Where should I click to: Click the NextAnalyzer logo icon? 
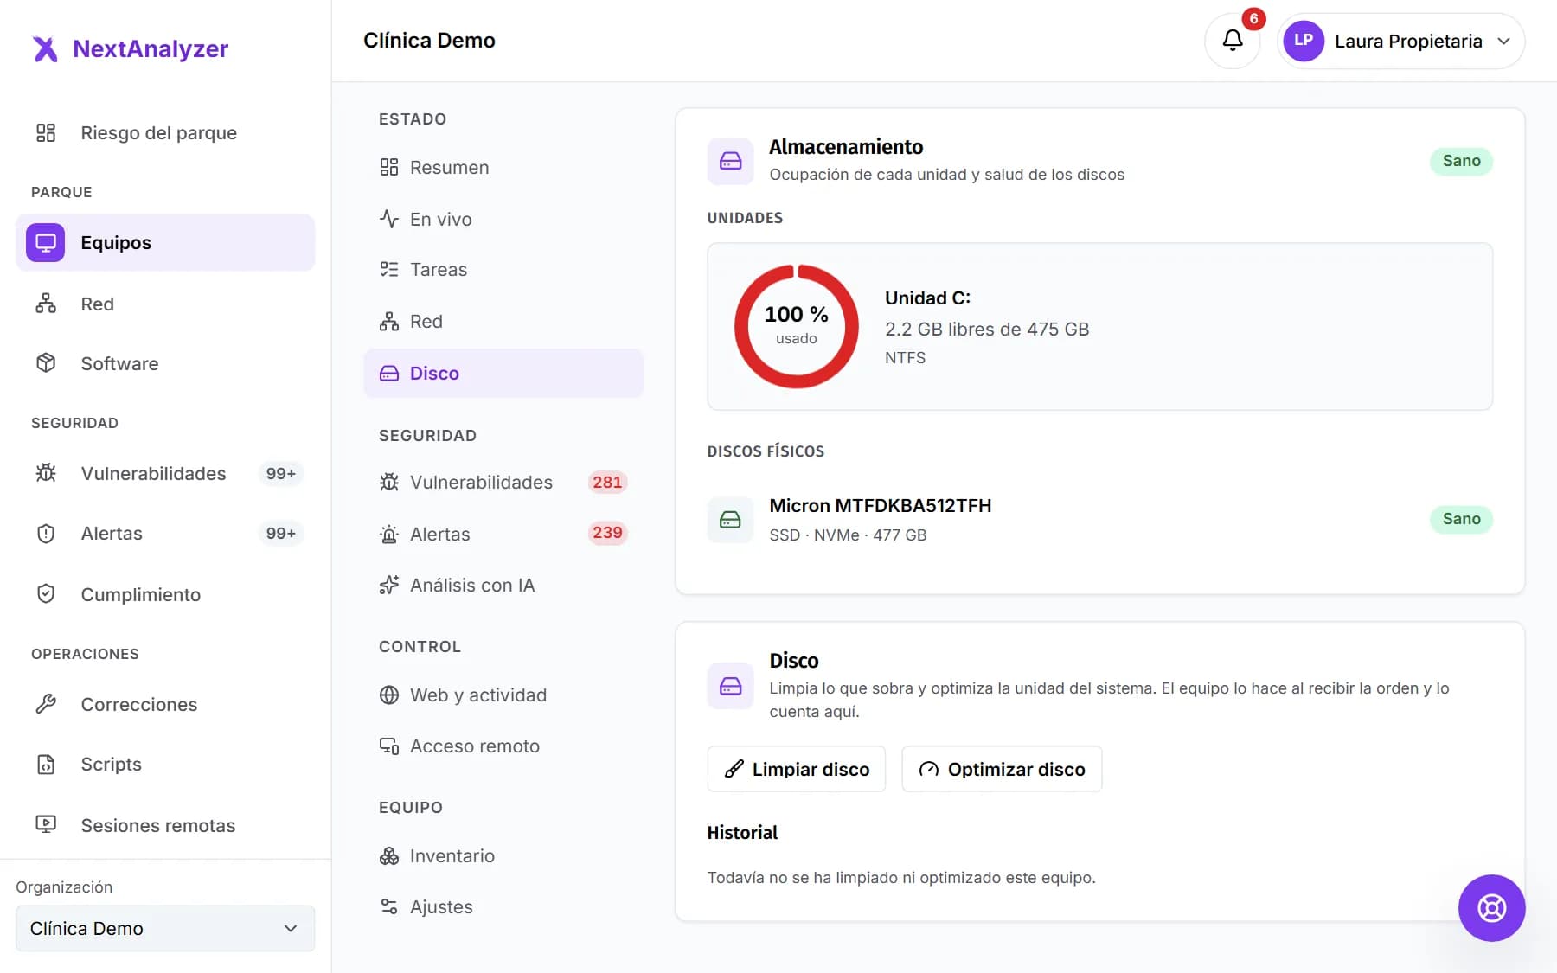[x=45, y=49]
